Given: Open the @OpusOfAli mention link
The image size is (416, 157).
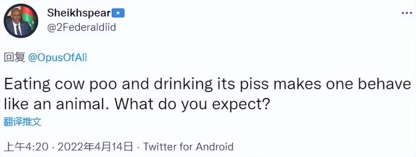Looking at the screenshot, I should tap(57, 57).
